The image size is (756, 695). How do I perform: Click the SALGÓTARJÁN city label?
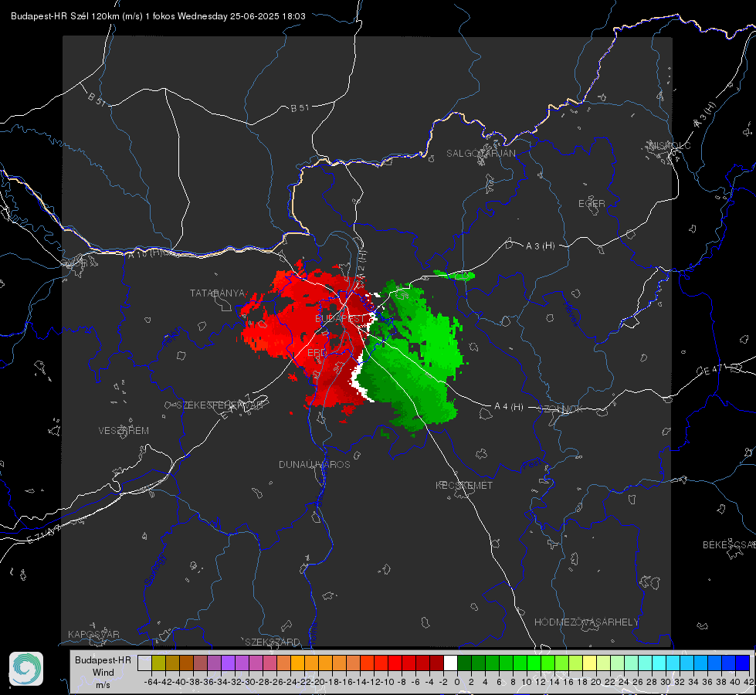point(480,154)
